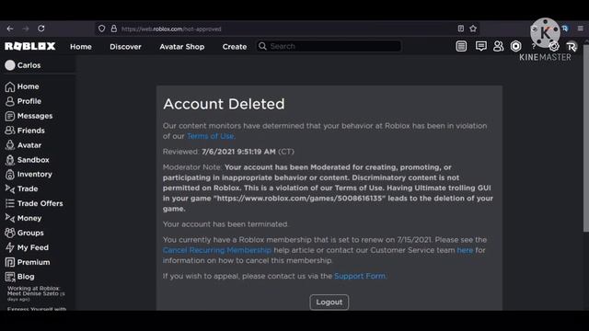Screen dimensions: 589x331
Task: Open the Roblox notifications feed icon
Action: click(x=461, y=46)
